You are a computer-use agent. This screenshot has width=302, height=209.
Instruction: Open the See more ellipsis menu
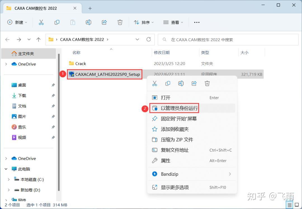pos(196,22)
